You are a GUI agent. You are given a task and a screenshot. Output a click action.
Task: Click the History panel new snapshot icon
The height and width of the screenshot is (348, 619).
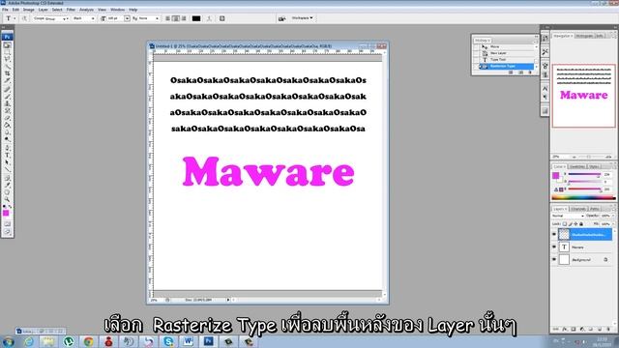tap(520, 72)
